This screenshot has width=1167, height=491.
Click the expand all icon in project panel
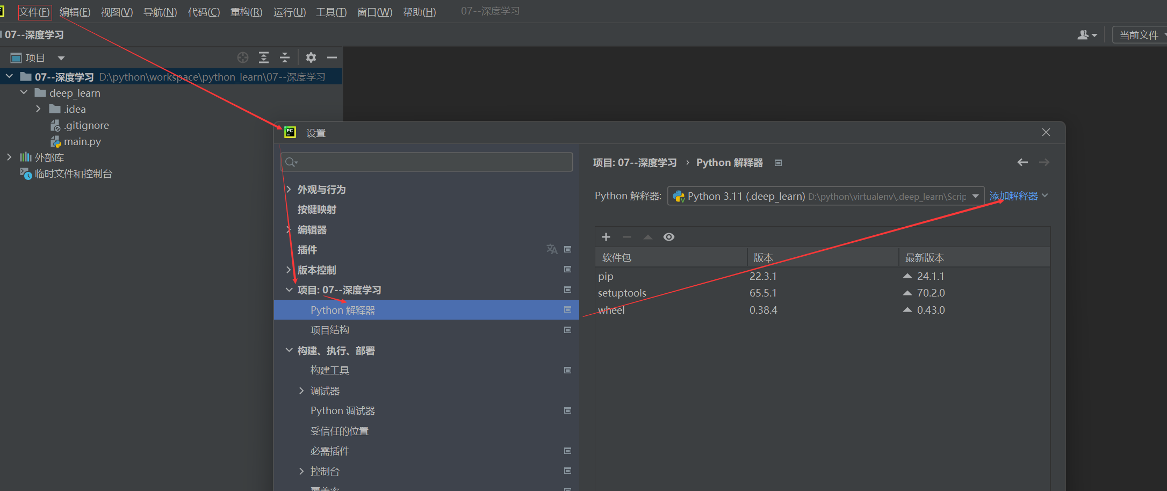[x=264, y=57]
